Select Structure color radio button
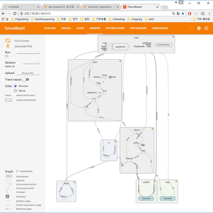This screenshot has width=213, height=213. click(15, 86)
